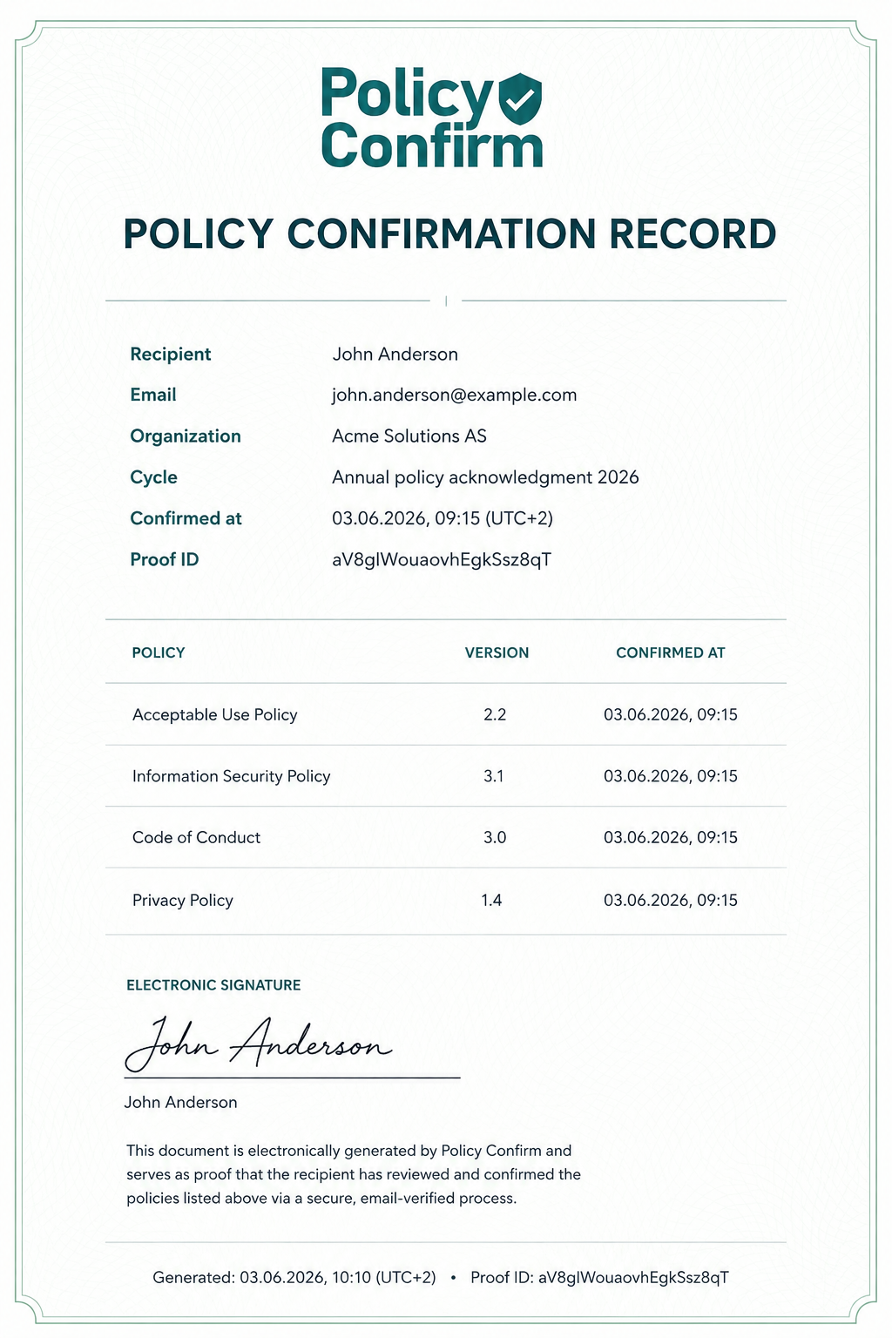Click the Proof ID value in details section

click(442, 560)
